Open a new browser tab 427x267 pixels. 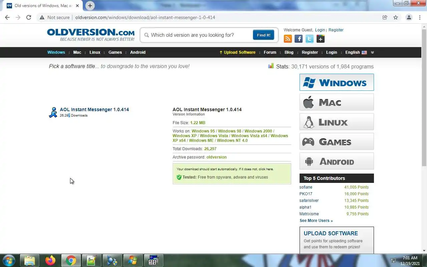(x=90, y=6)
